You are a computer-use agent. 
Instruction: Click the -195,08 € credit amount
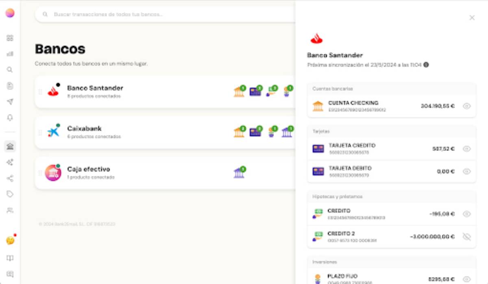pyautogui.click(x=442, y=214)
